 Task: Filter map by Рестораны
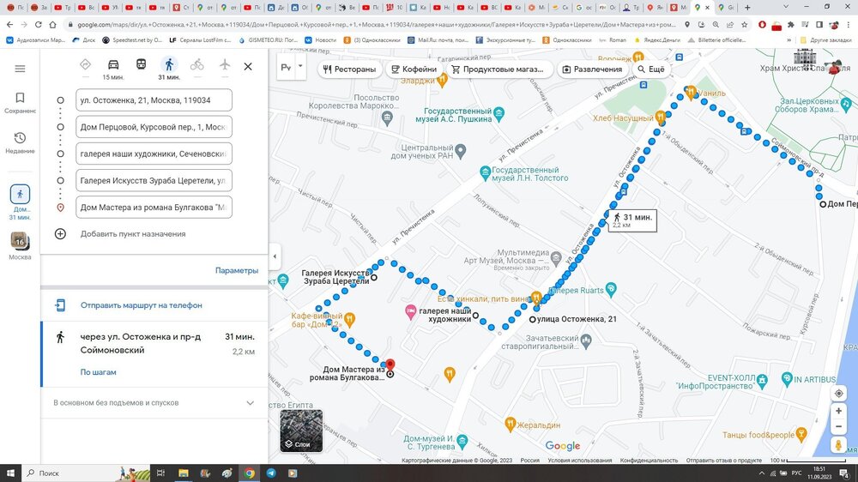pyautogui.click(x=350, y=69)
